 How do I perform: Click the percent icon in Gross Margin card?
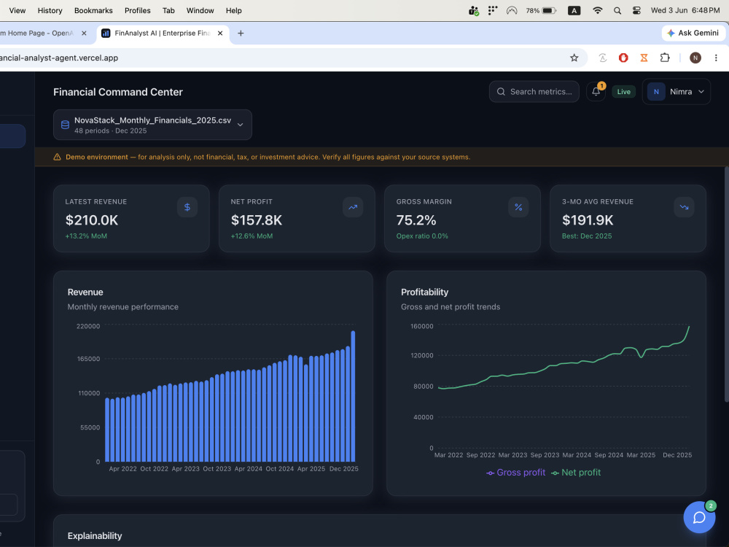[x=518, y=207]
